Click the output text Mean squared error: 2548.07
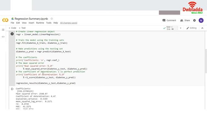 32,94
